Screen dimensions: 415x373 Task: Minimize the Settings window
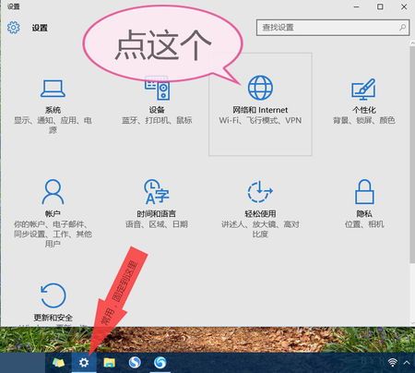[357, 6]
